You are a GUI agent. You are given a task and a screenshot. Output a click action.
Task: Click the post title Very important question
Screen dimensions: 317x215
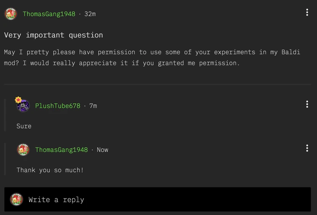coord(53,35)
